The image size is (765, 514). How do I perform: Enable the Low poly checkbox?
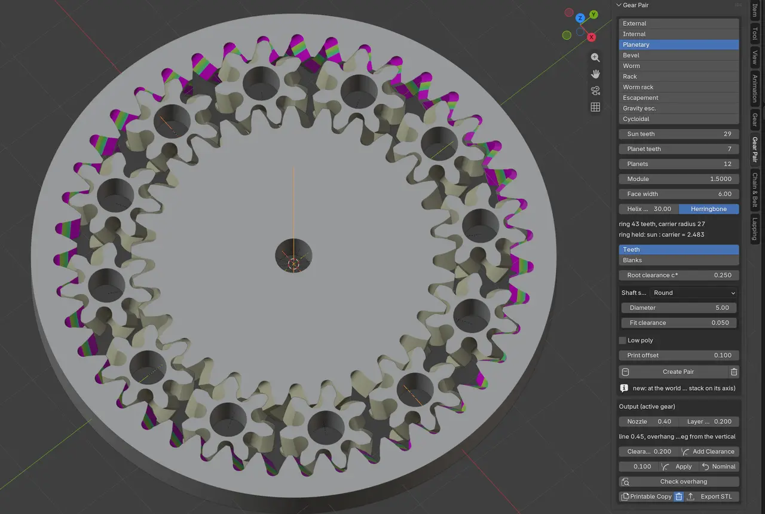pos(623,340)
